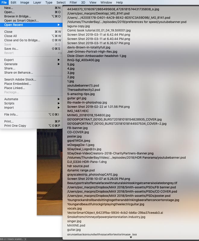
Task: Open recent file guitar girl.jpg
Action: (77, 98)
